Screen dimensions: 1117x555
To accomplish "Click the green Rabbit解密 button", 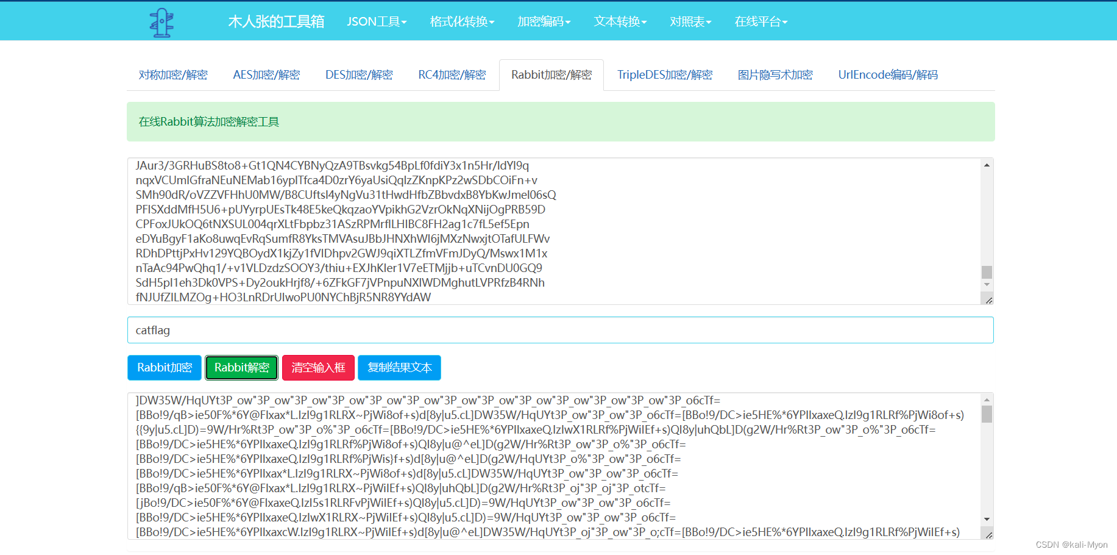I will coord(241,367).
